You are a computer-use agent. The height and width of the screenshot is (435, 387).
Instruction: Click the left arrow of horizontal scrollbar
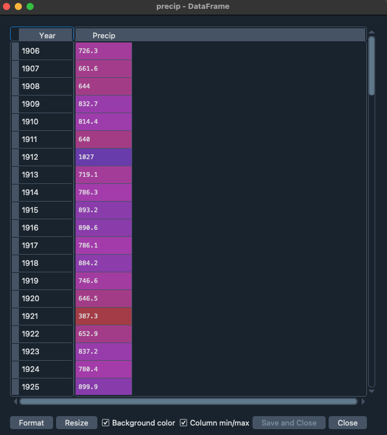pyautogui.click(x=15, y=401)
